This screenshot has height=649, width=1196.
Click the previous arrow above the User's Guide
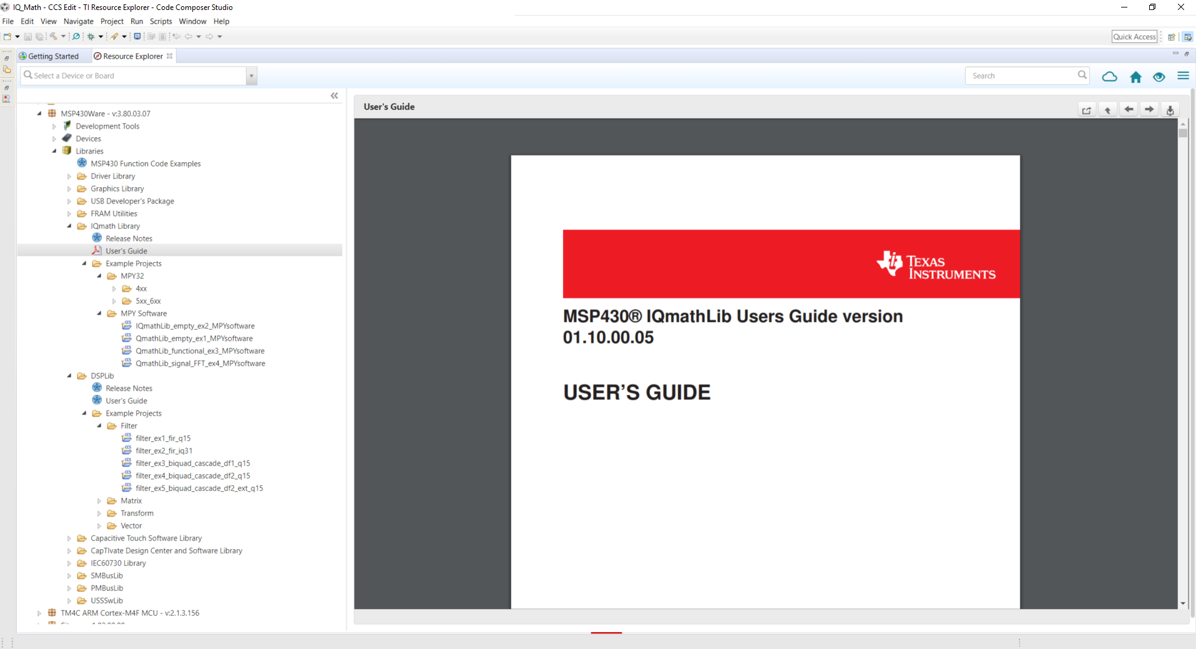pos(1129,110)
